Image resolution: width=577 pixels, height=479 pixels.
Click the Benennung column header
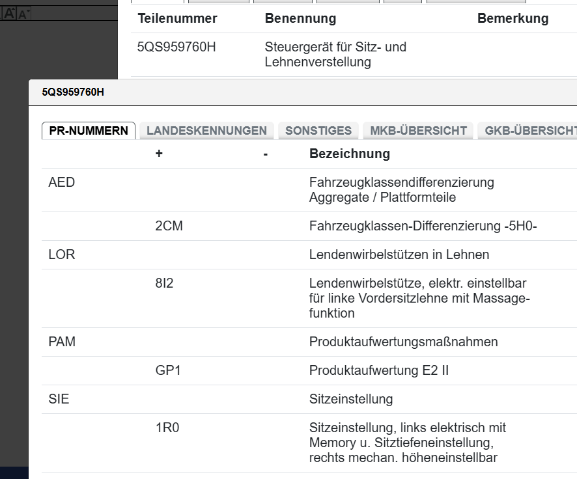[x=300, y=18]
